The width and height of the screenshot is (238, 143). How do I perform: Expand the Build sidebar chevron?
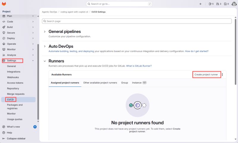tap(33, 27)
